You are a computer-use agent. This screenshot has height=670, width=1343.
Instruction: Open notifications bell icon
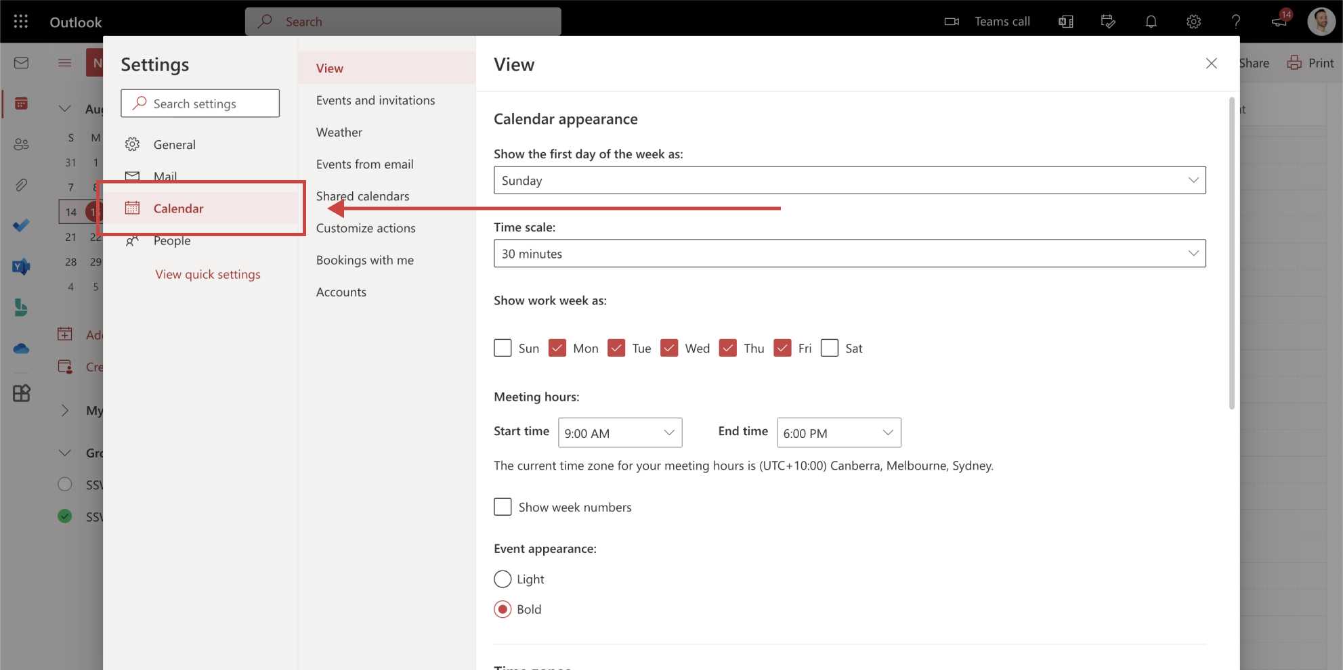1151,22
